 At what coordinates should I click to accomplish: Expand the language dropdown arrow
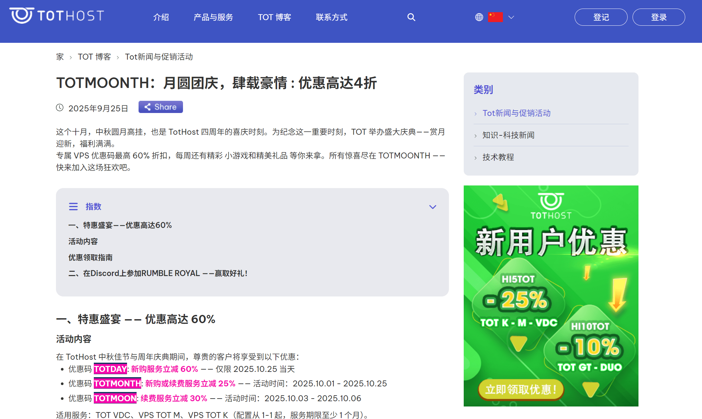click(x=511, y=17)
